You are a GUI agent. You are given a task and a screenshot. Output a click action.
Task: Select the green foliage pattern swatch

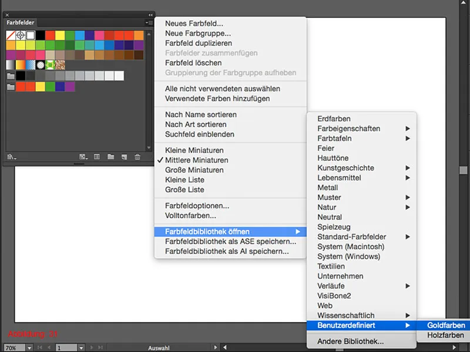[50, 65]
